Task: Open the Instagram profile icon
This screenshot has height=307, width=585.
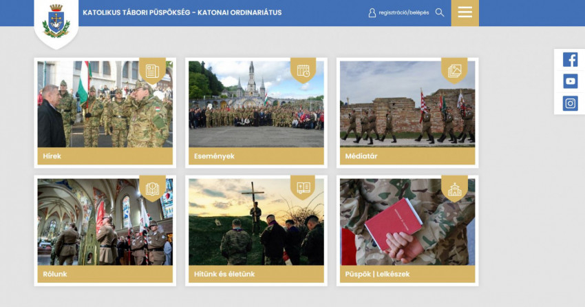Action: (570, 103)
